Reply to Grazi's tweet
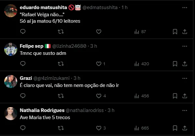 (23, 96)
